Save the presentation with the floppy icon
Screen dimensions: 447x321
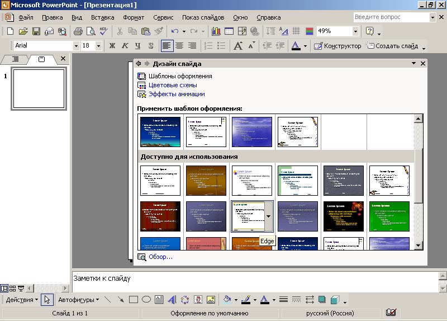coord(36,31)
